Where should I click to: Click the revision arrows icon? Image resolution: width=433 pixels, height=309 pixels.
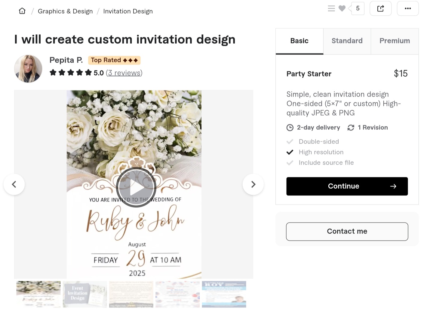click(351, 127)
